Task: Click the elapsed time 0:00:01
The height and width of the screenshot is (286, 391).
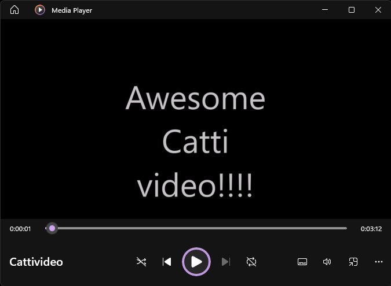Action: (20, 229)
